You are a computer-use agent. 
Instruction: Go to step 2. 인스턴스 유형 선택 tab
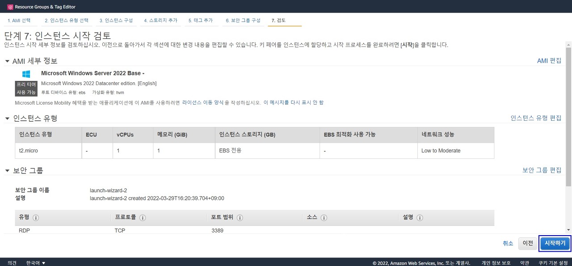(67, 21)
